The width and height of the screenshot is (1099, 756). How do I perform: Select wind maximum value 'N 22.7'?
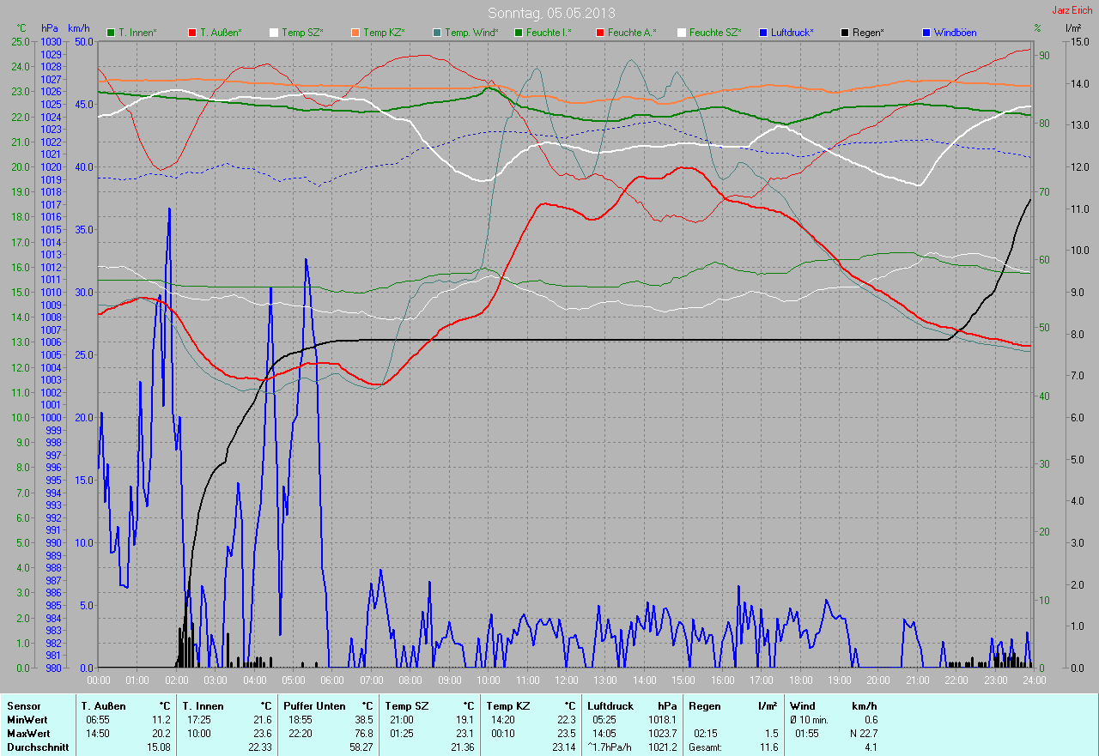865,734
